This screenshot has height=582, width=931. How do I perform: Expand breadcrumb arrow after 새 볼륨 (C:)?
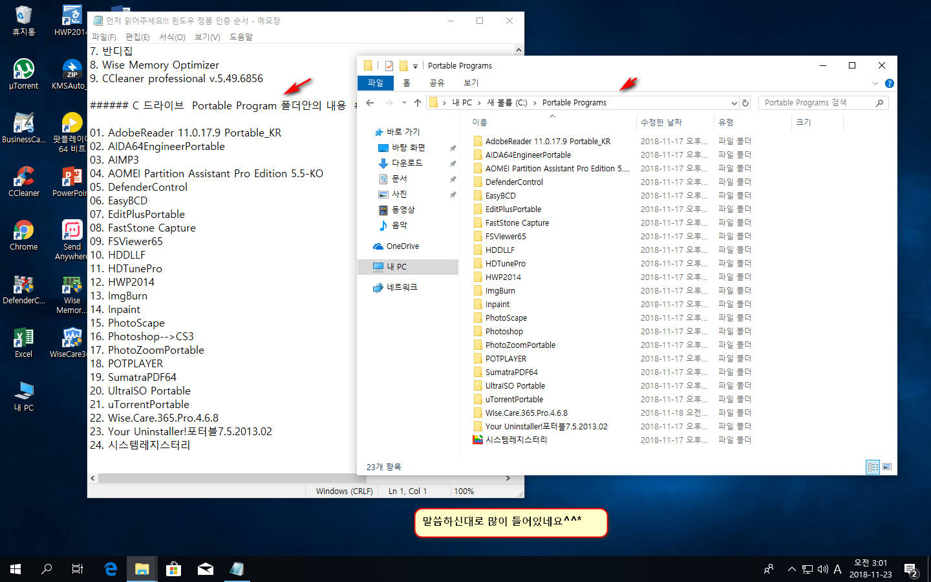[x=535, y=103]
